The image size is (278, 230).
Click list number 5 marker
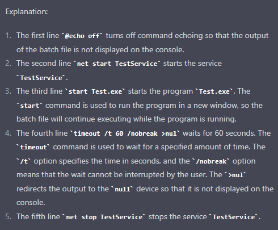click(9, 217)
